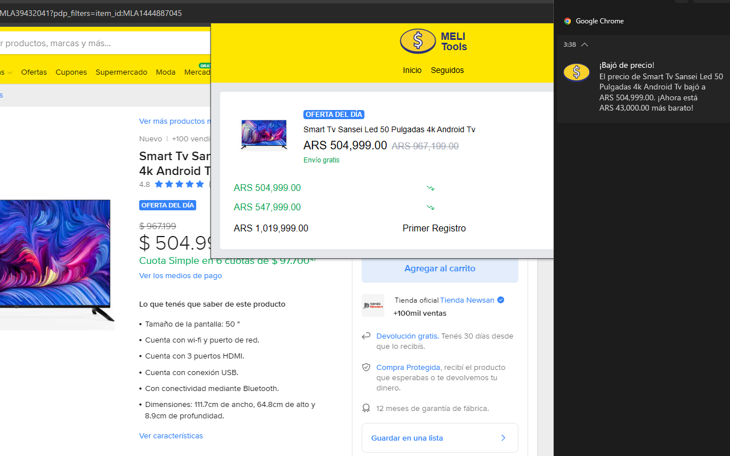Click Envío gratis label in popup
Image resolution: width=730 pixels, height=456 pixels.
pyautogui.click(x=321, y=160)
